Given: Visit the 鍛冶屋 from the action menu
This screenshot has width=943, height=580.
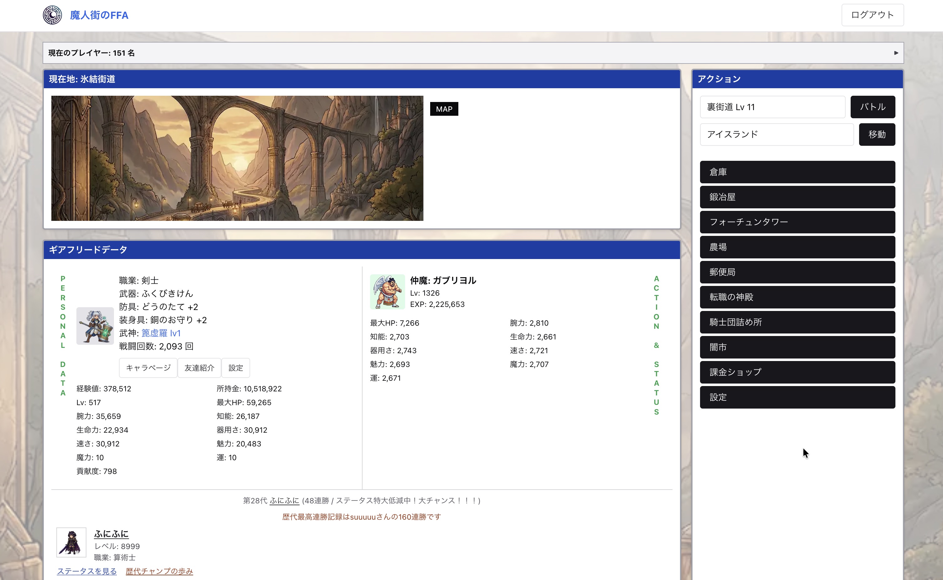Looking at the screenshot, I should (x=797, y=197).
